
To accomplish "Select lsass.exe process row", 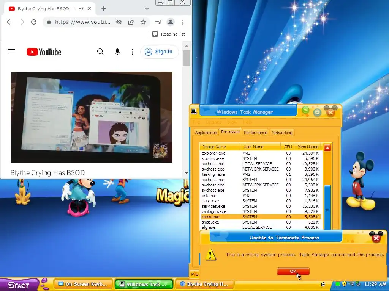I will click(261, 201).
